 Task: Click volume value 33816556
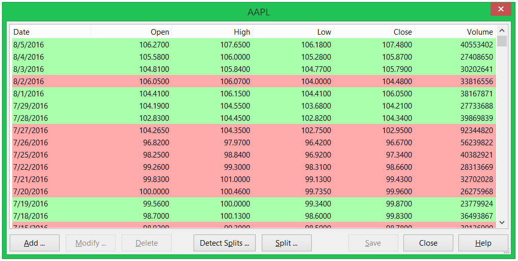[477, 82]
